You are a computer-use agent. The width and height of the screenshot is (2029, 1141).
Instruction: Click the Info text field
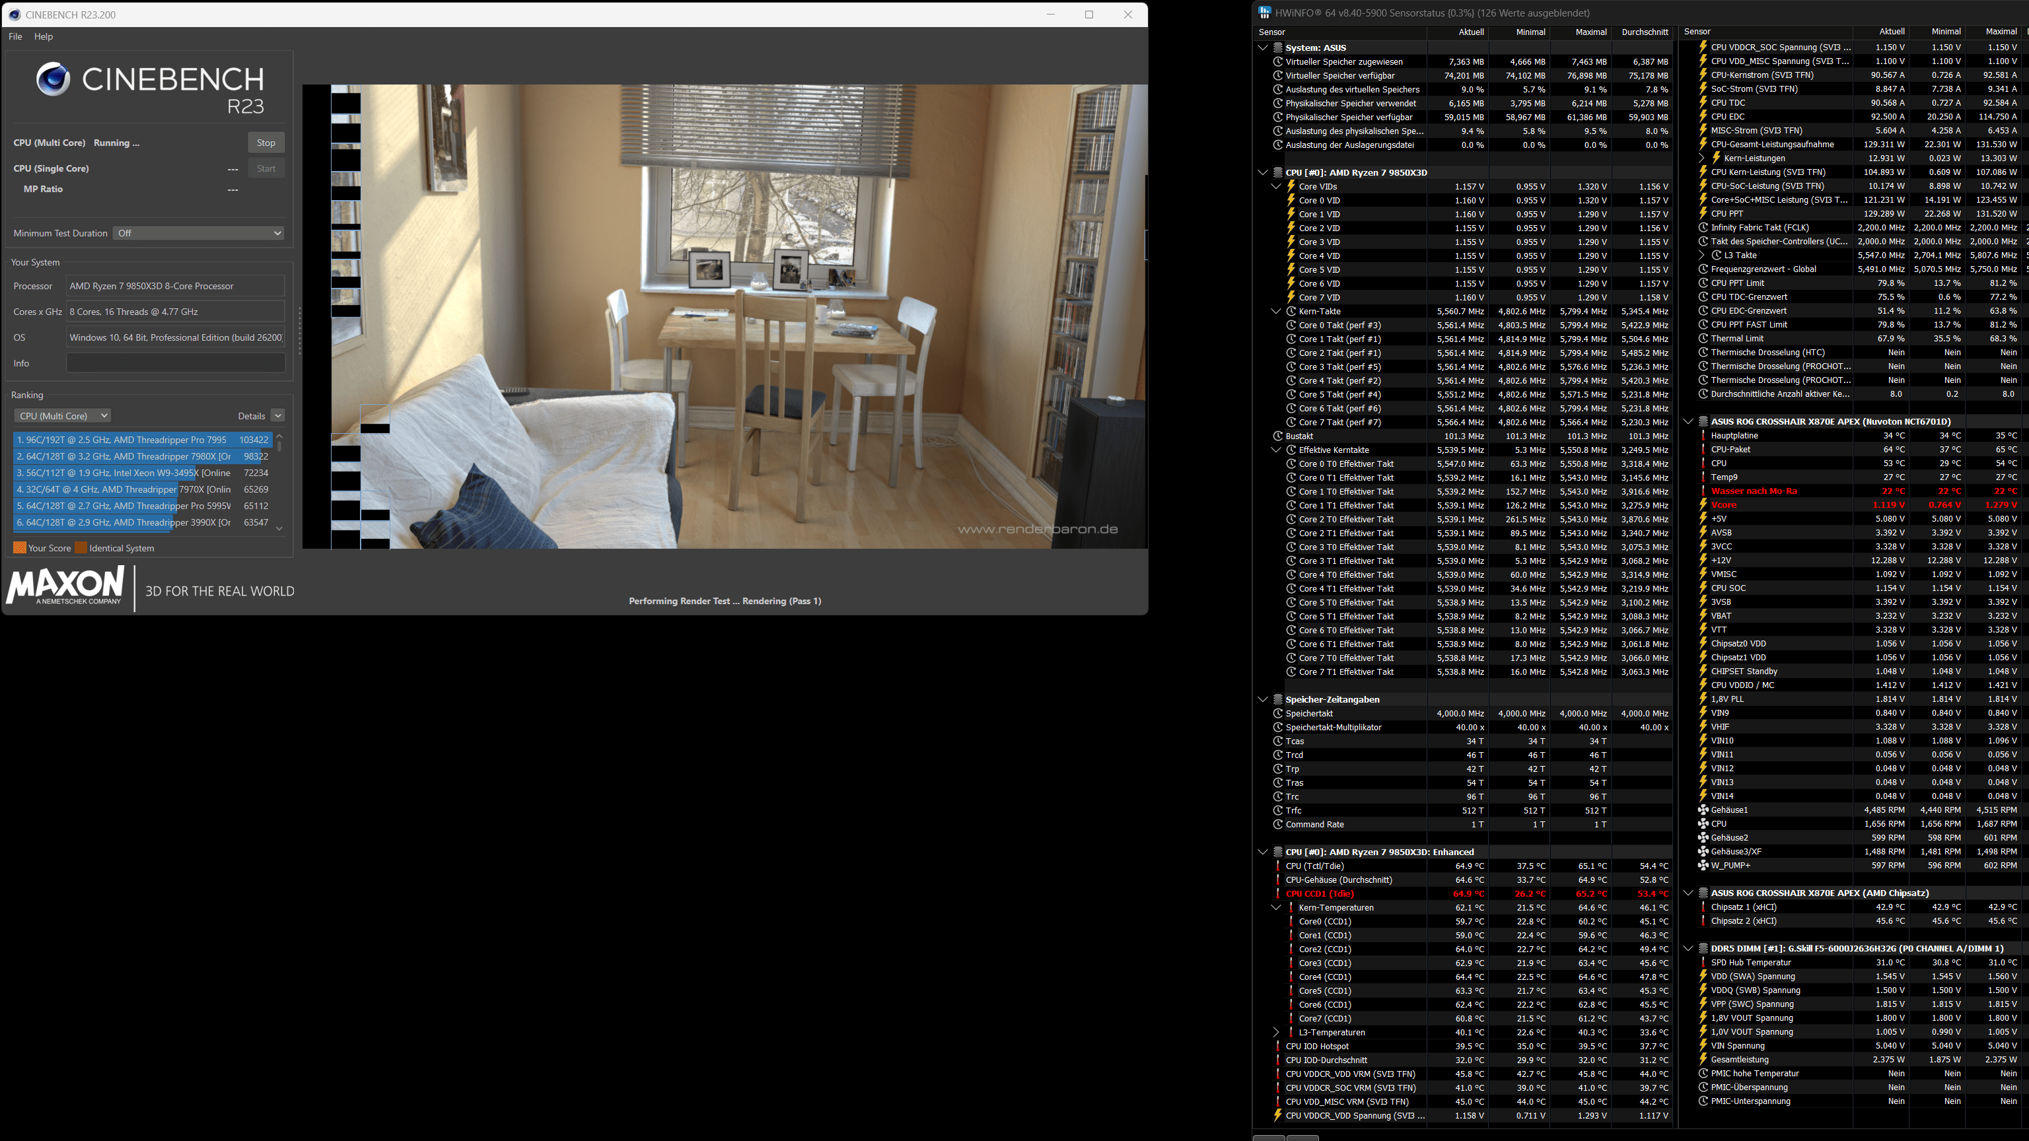click(x=175, y=363)
